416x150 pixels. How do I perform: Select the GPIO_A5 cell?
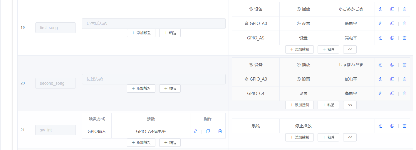[x=256, y=38]
